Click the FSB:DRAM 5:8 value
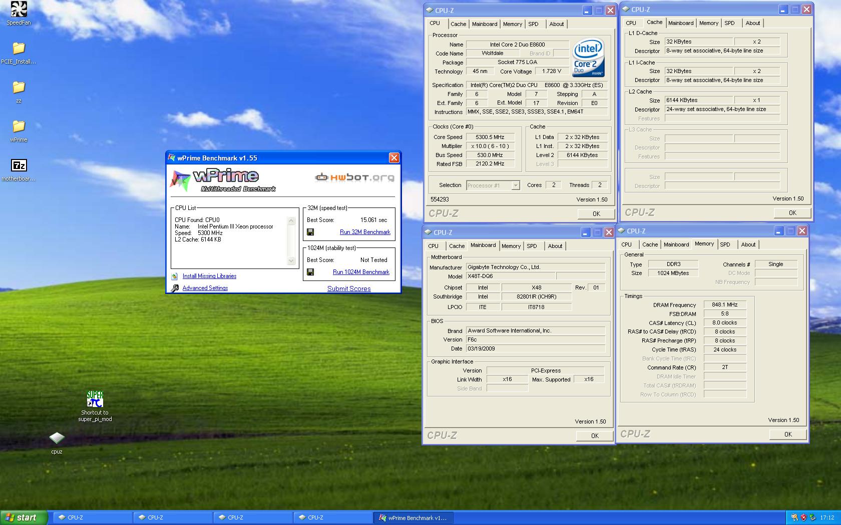841x525 pixels. click(725, 313)
